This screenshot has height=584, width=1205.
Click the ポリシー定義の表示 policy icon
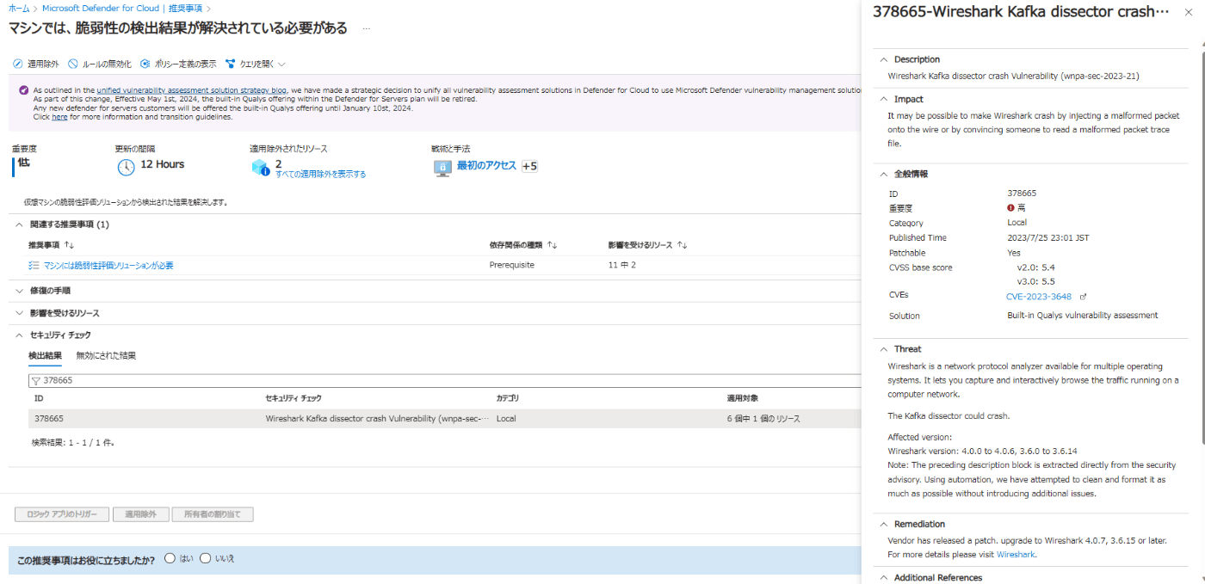tap(145, 64)
